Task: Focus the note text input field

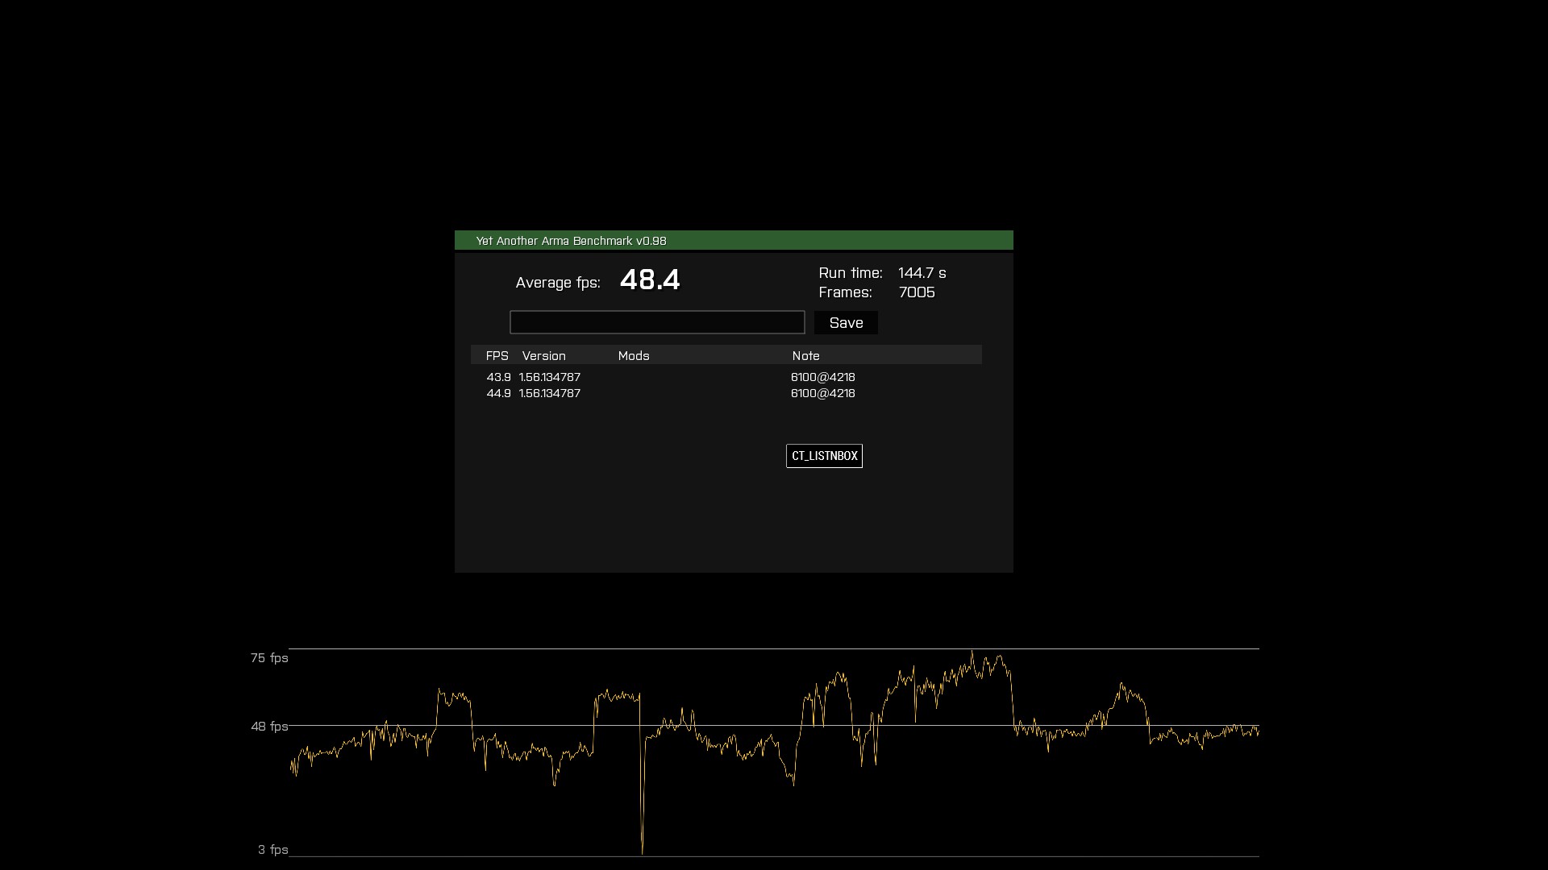Action: [657, 322]
